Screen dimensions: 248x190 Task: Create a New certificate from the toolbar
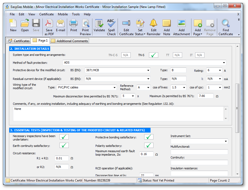coord(13,25)
